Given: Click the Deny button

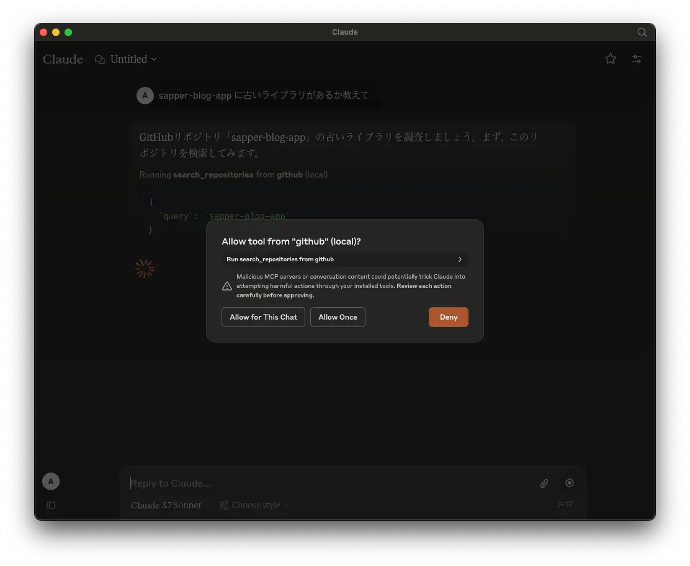Looking at the screenshot, I should 448,317.
